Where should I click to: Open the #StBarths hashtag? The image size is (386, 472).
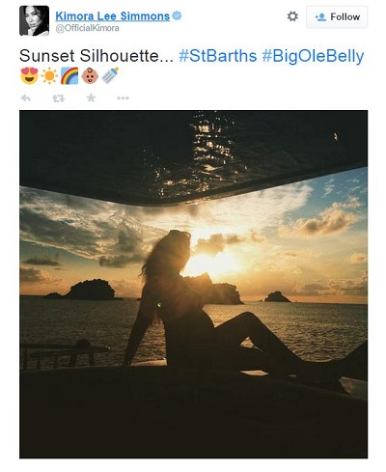pyautogui.click(x=218, y=56)
